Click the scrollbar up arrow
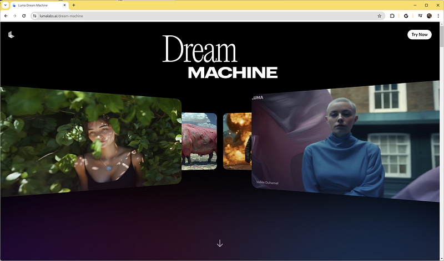Screen dimensions: 444x261 pos(441,24)
